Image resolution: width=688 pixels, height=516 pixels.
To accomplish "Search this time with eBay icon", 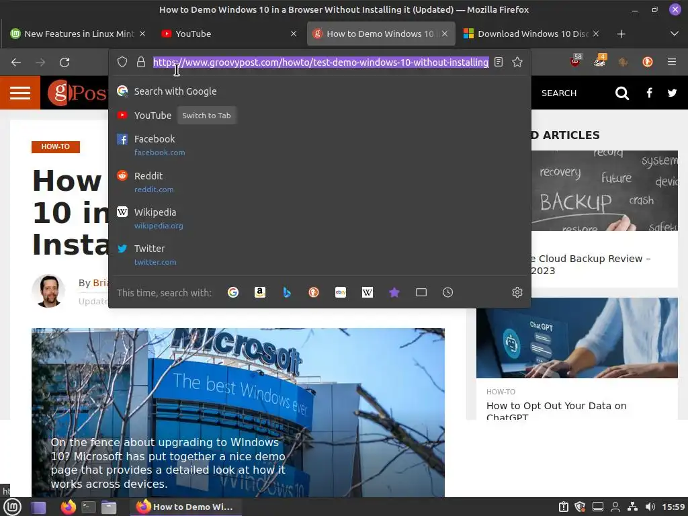I will [341, 292].
